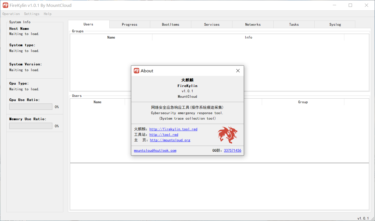The width and height of the screenshot is (375, 221).
Task: Switch to the Syslog tab
Action: 335,24
